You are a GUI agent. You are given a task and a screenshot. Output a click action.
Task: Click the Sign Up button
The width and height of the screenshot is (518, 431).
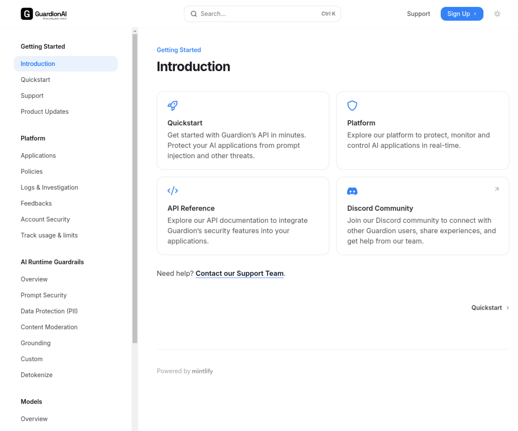(462, 14)
